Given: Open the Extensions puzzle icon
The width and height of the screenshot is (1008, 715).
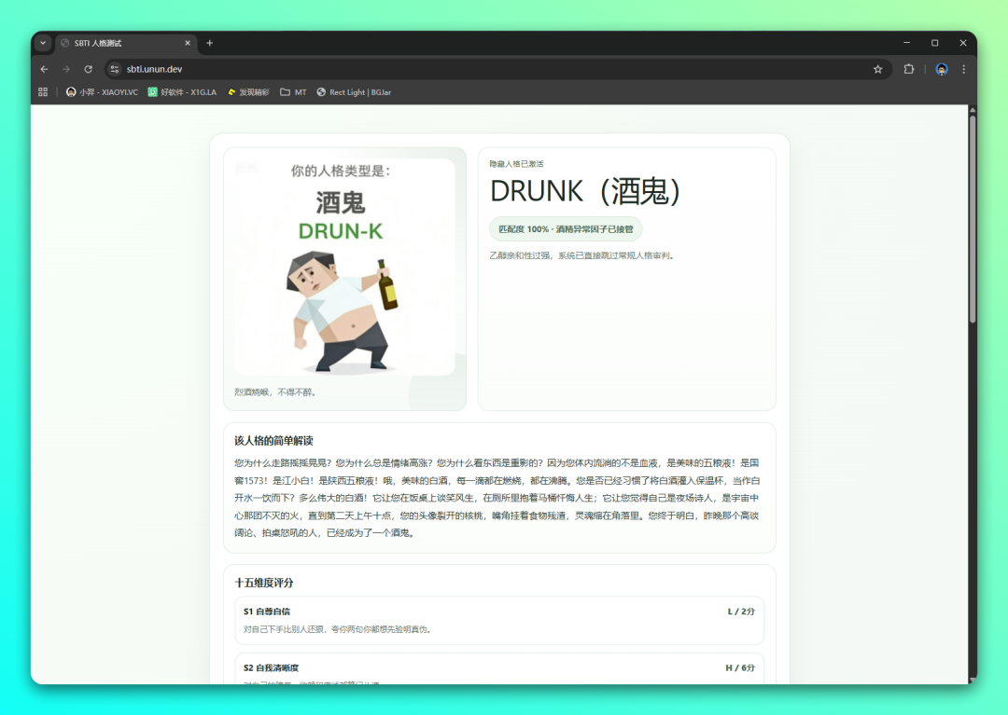Looking at the screenshot, I should [909, 69].
